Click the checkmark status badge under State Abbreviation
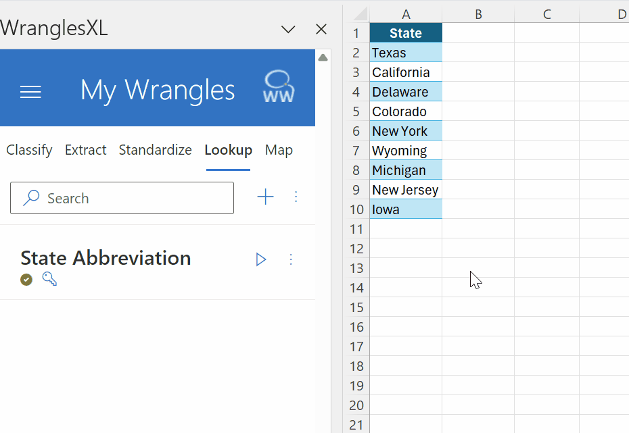This screenshot has width=629, height=433. 26,280
